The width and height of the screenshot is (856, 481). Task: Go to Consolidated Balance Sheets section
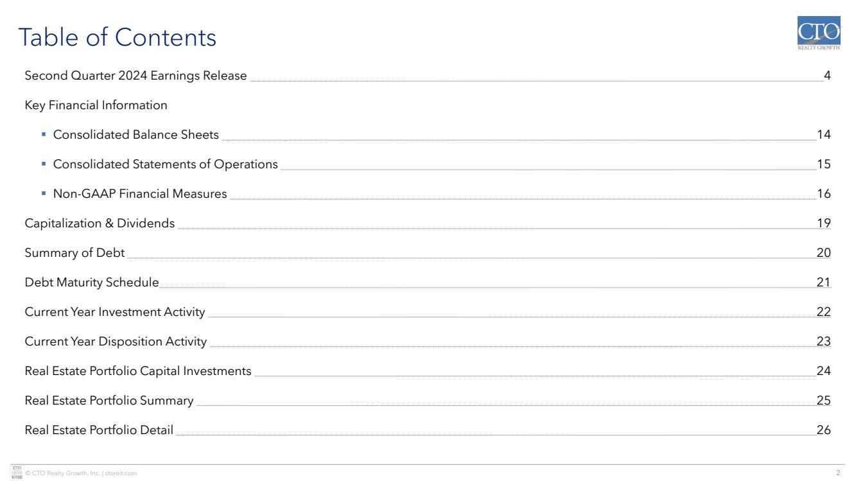click(x=135, y=135)
